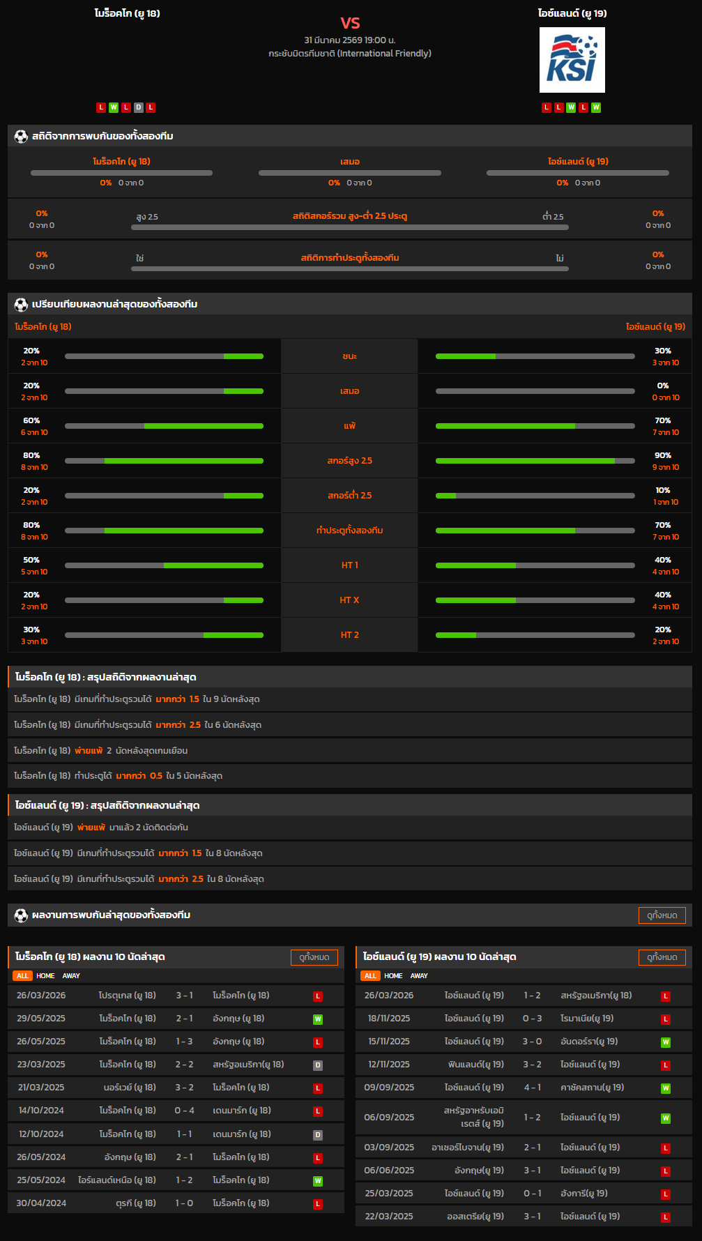
Task: Click the soccer ball icon beside สถิติจากการพบกันของทั้งสองทีม
Action: coord(21,137)
